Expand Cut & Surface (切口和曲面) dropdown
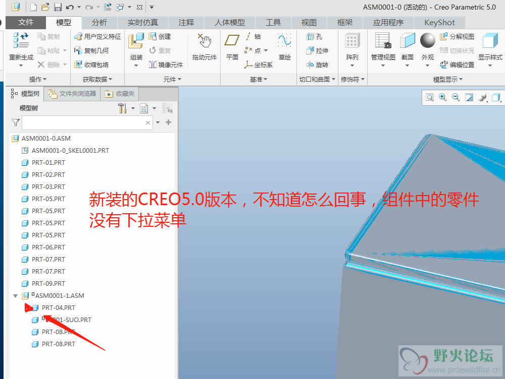This screenshot has width=505, height=379. pos(317,79)
